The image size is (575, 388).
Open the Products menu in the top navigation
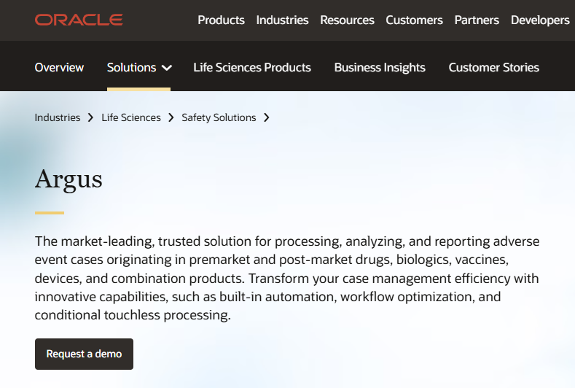[x=221, y=20]
